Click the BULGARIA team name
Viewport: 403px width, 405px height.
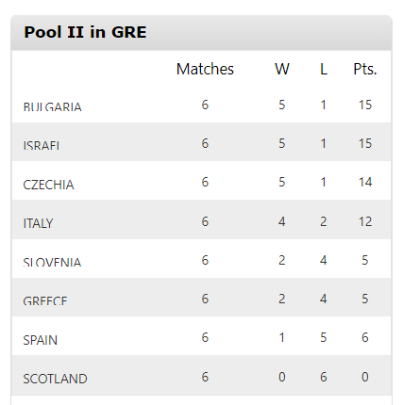click(x=52, y=106)
